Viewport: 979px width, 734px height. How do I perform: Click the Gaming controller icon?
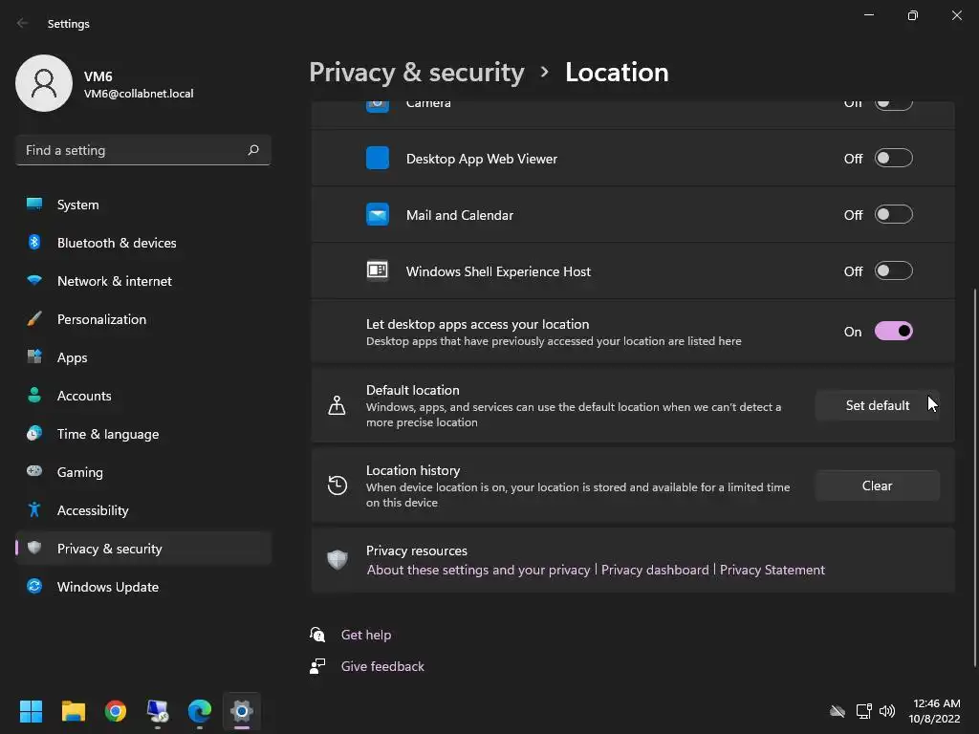[x=34, y=471]
